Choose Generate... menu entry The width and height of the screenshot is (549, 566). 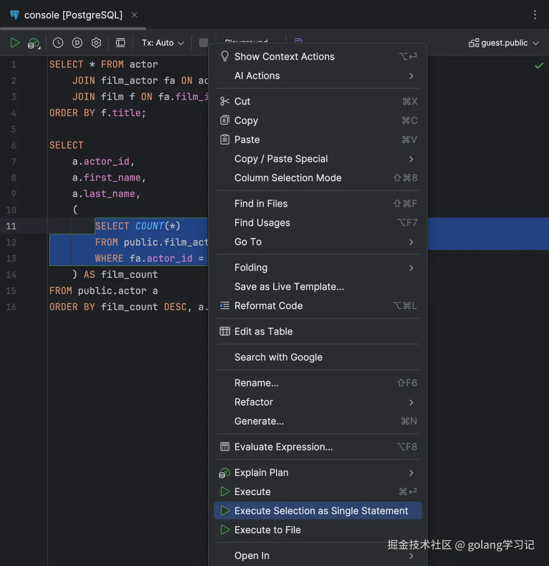(318, 421)
